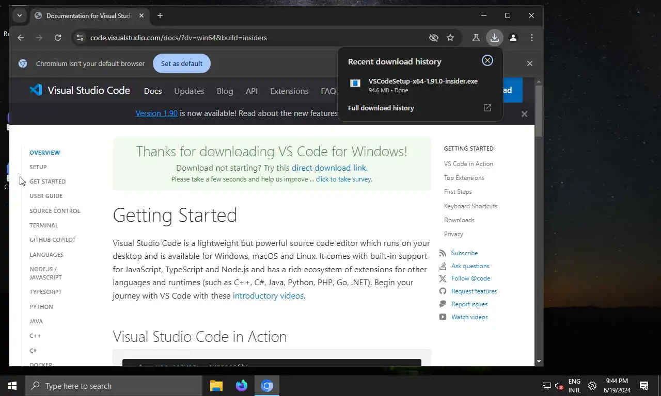Open the Updates navigation item
Image resolution: width=661 pixels, height=396 pixels.
[x=189, y=91]
